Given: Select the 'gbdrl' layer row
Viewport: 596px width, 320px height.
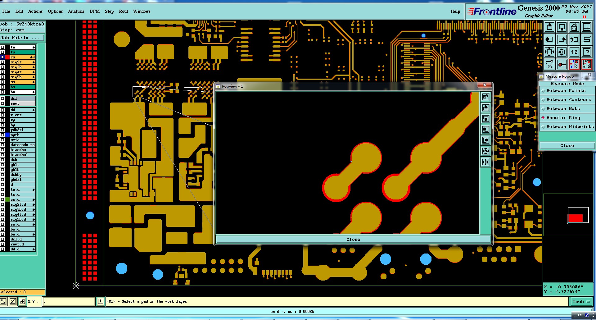Looking at the screenshot, I should 23,180.
